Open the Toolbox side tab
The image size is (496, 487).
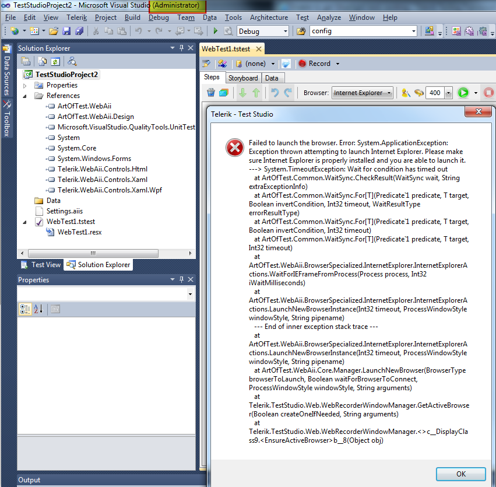7,118
